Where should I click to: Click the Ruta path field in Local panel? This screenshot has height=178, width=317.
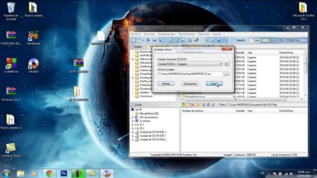point(267,105)
